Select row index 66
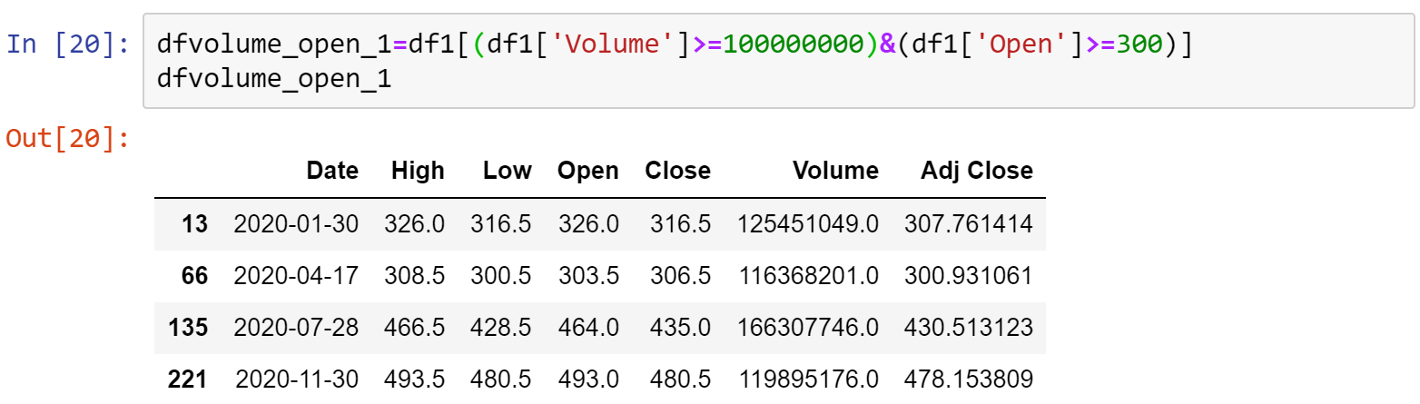Image resolution: width=1420 pixels, height=404 pixels. coord(193,275)
